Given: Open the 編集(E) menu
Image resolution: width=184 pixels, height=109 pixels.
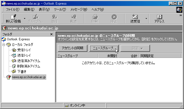Looking at the screenshot, I should pyautogui.click(x=29, y=9).
